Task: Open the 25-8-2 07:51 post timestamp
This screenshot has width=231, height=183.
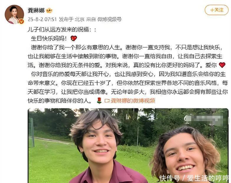Action: point(42,19)
